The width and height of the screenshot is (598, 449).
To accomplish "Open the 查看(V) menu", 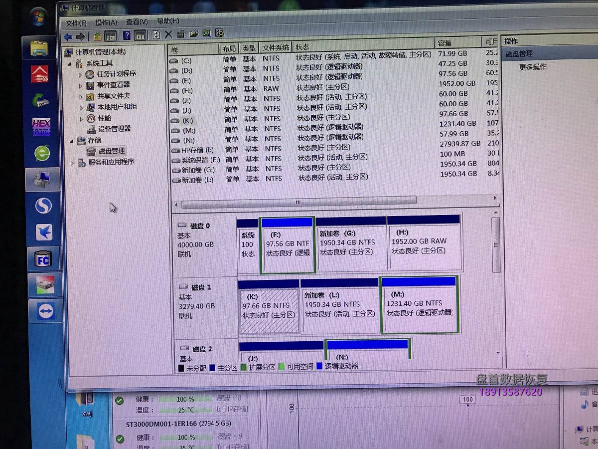I will point(137,22).
